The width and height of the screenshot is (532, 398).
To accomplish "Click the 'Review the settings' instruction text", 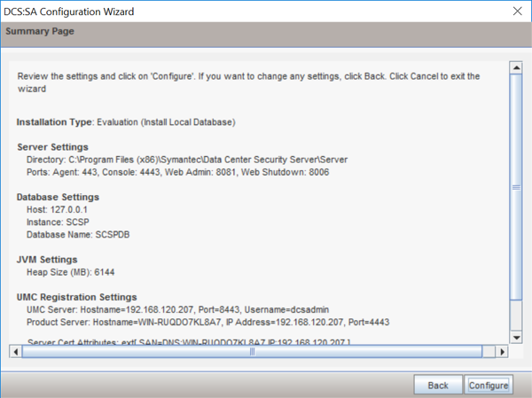I will (x=248, y=82).
